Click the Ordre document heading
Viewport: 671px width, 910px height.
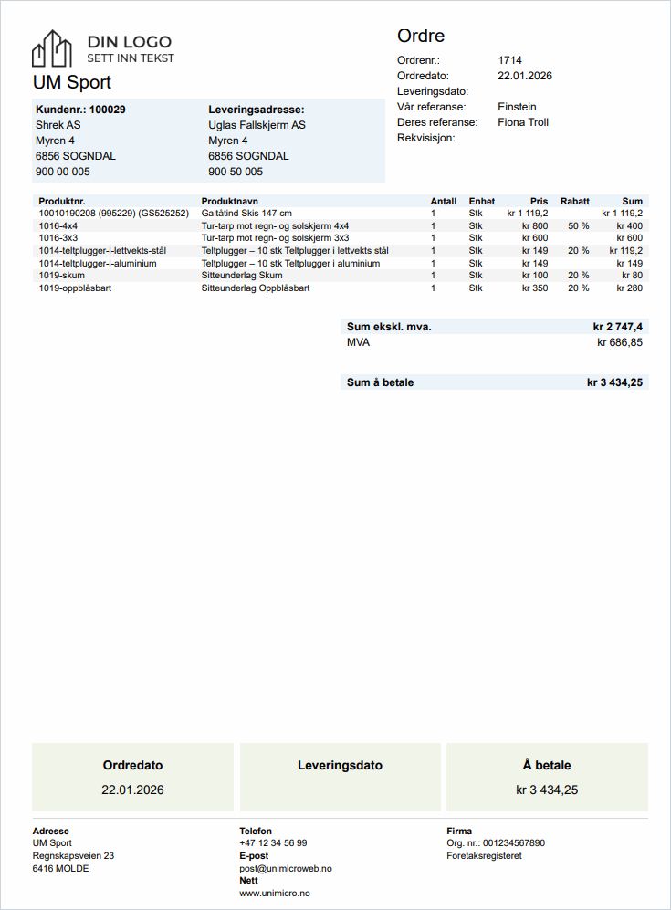click(x=421, y=37)
